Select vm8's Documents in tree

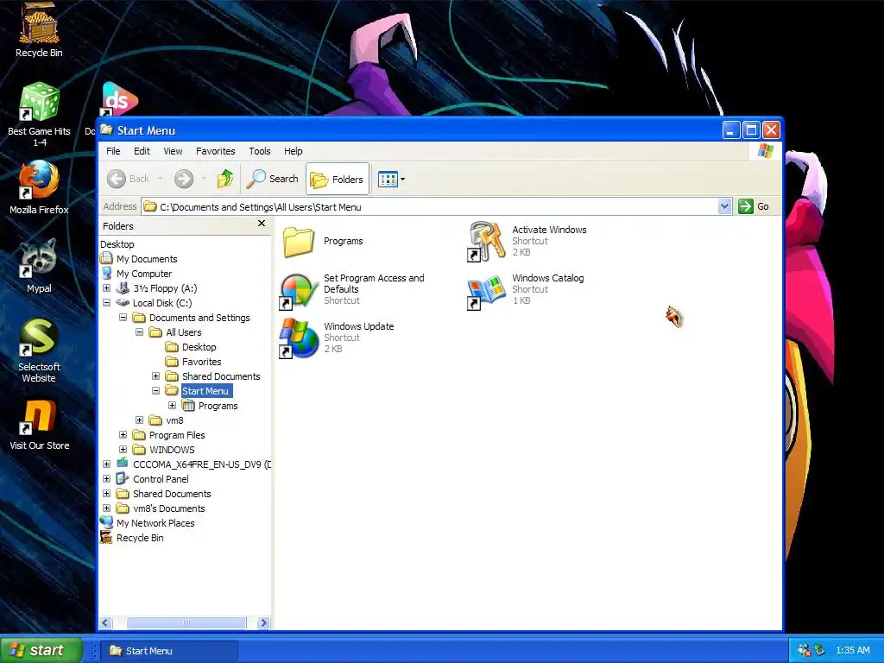168,508
